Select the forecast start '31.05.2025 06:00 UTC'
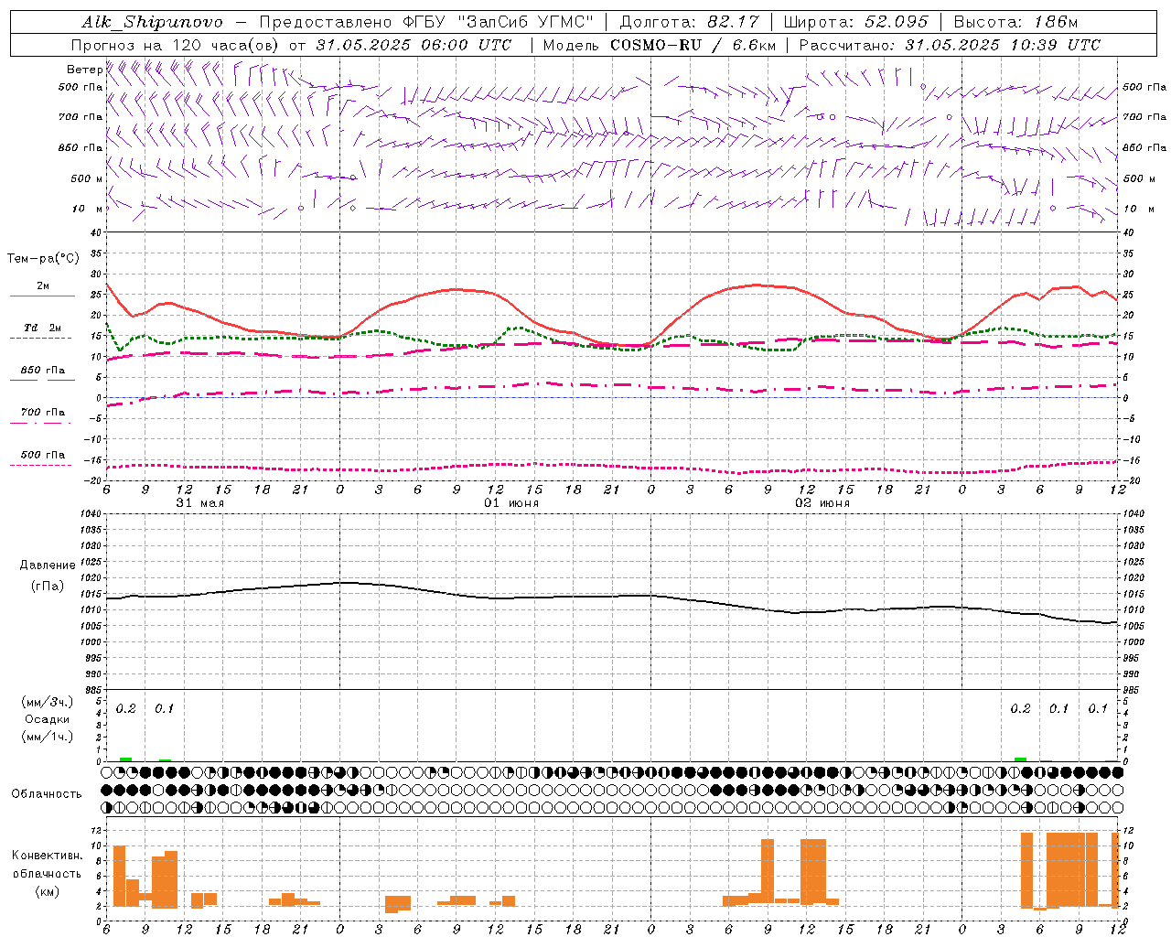Screen dimensions: 1171x937 coord(414,45)
